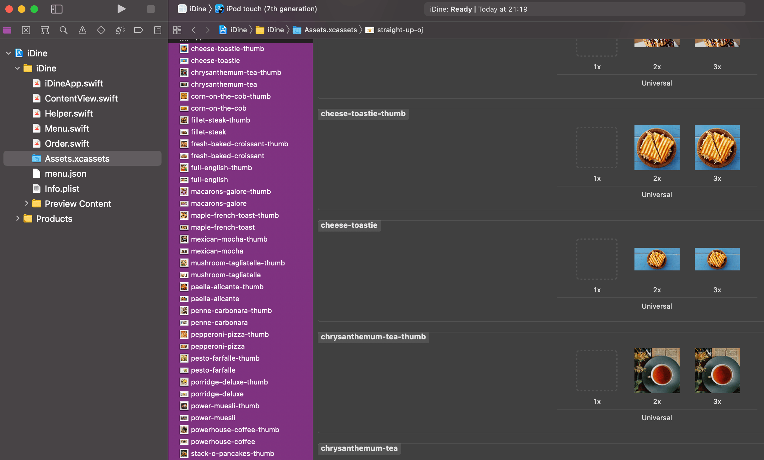Open the Test navigator diamond icon

(x=101, y=30)
